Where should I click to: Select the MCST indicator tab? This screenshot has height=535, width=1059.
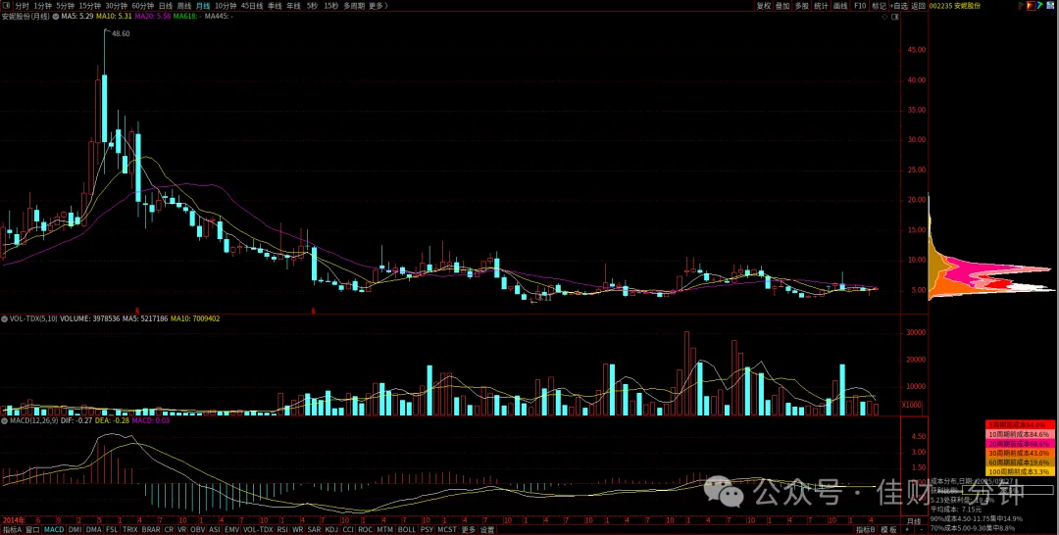coord(447,529)
